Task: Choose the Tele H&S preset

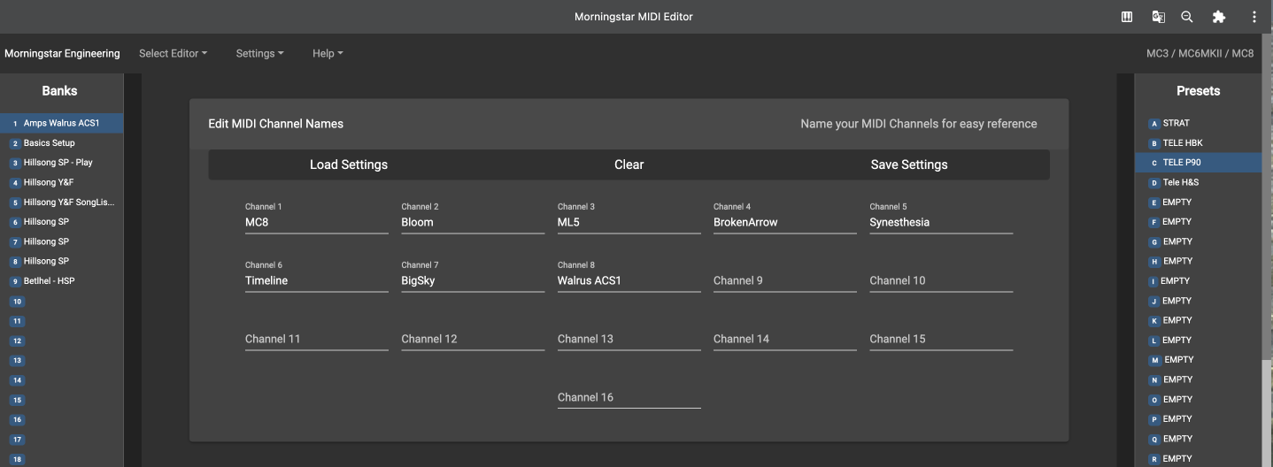Action: click(1180, 183)
